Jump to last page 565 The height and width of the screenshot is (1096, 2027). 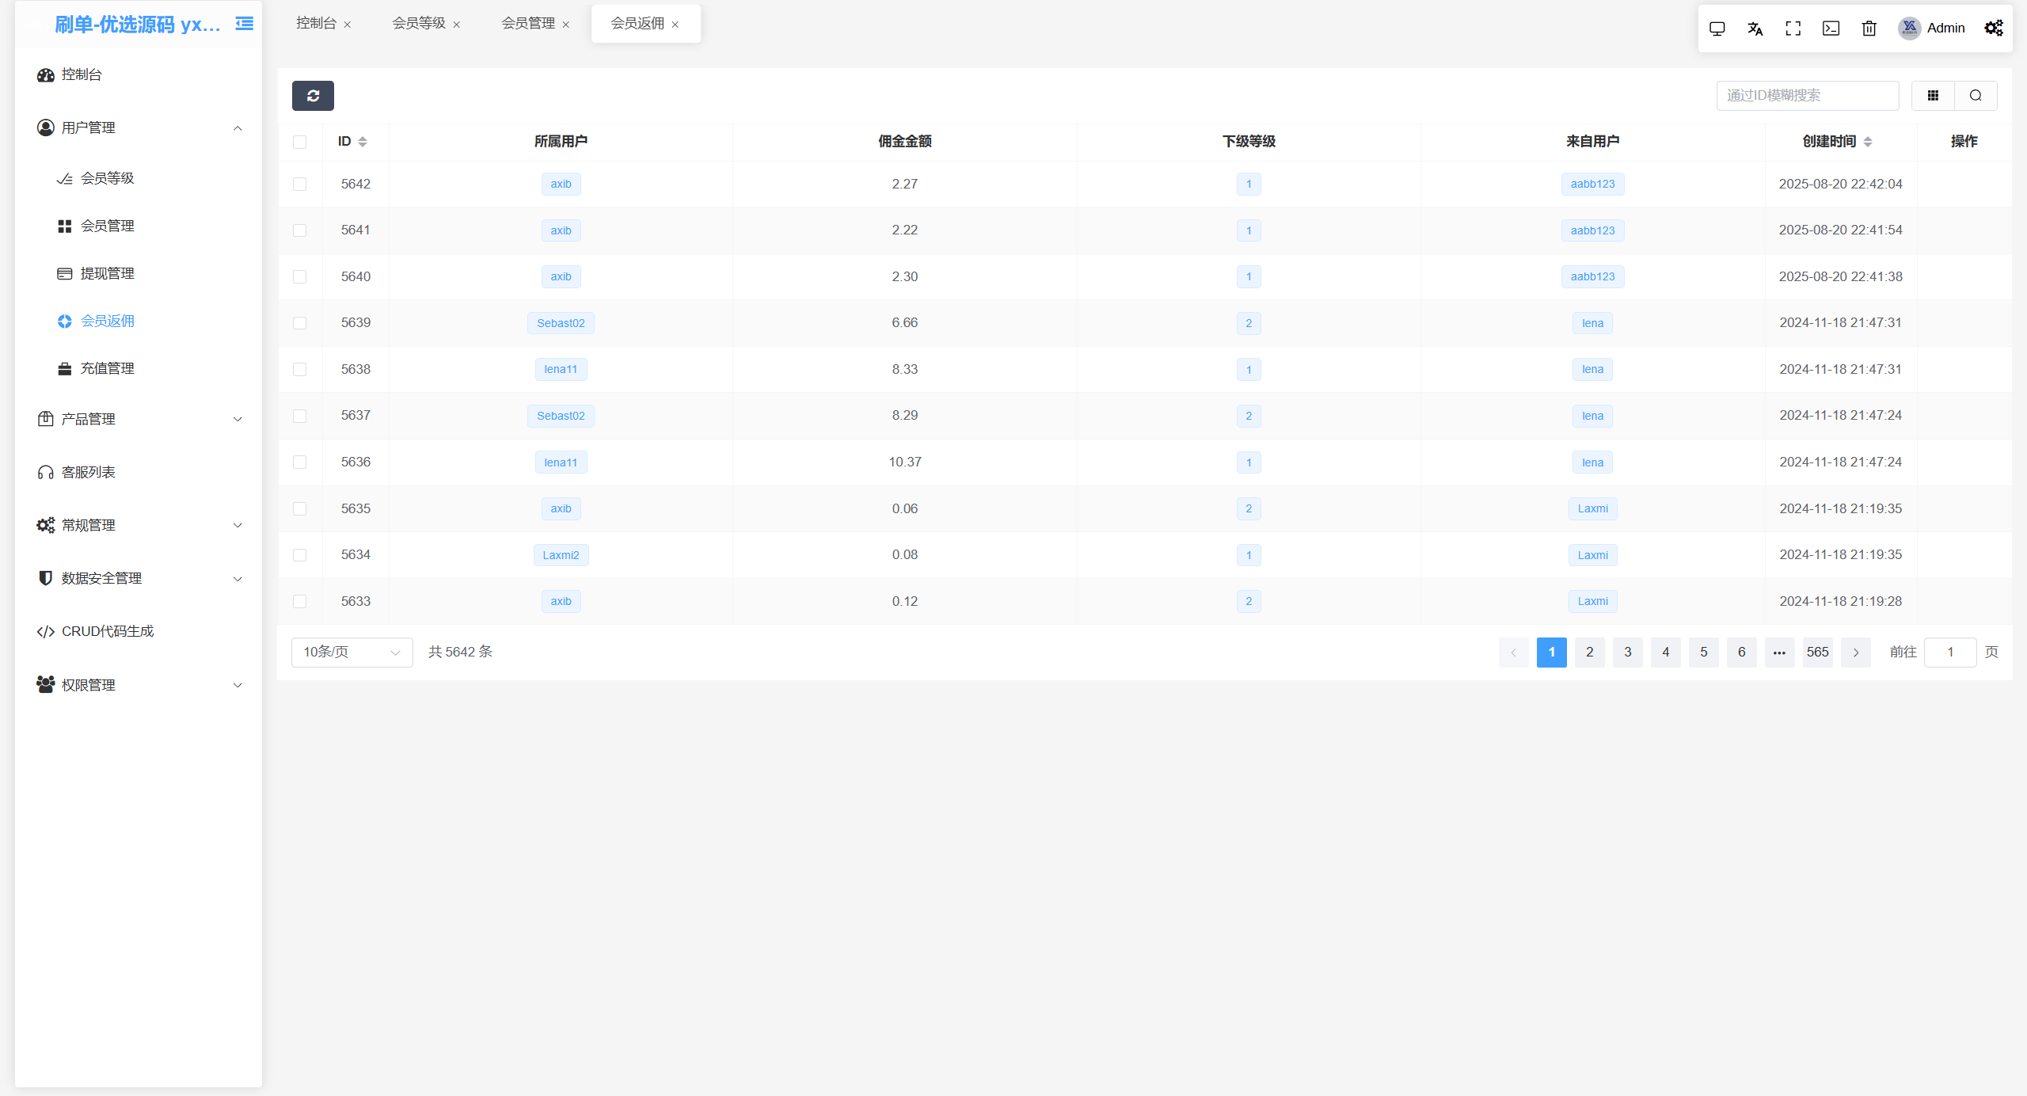[1817, 652]
